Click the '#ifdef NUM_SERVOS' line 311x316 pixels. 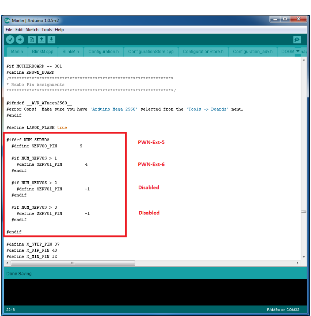coord(28,140)
